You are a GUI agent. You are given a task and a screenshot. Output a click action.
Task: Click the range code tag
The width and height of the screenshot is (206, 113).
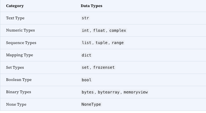tap(118, 43)
